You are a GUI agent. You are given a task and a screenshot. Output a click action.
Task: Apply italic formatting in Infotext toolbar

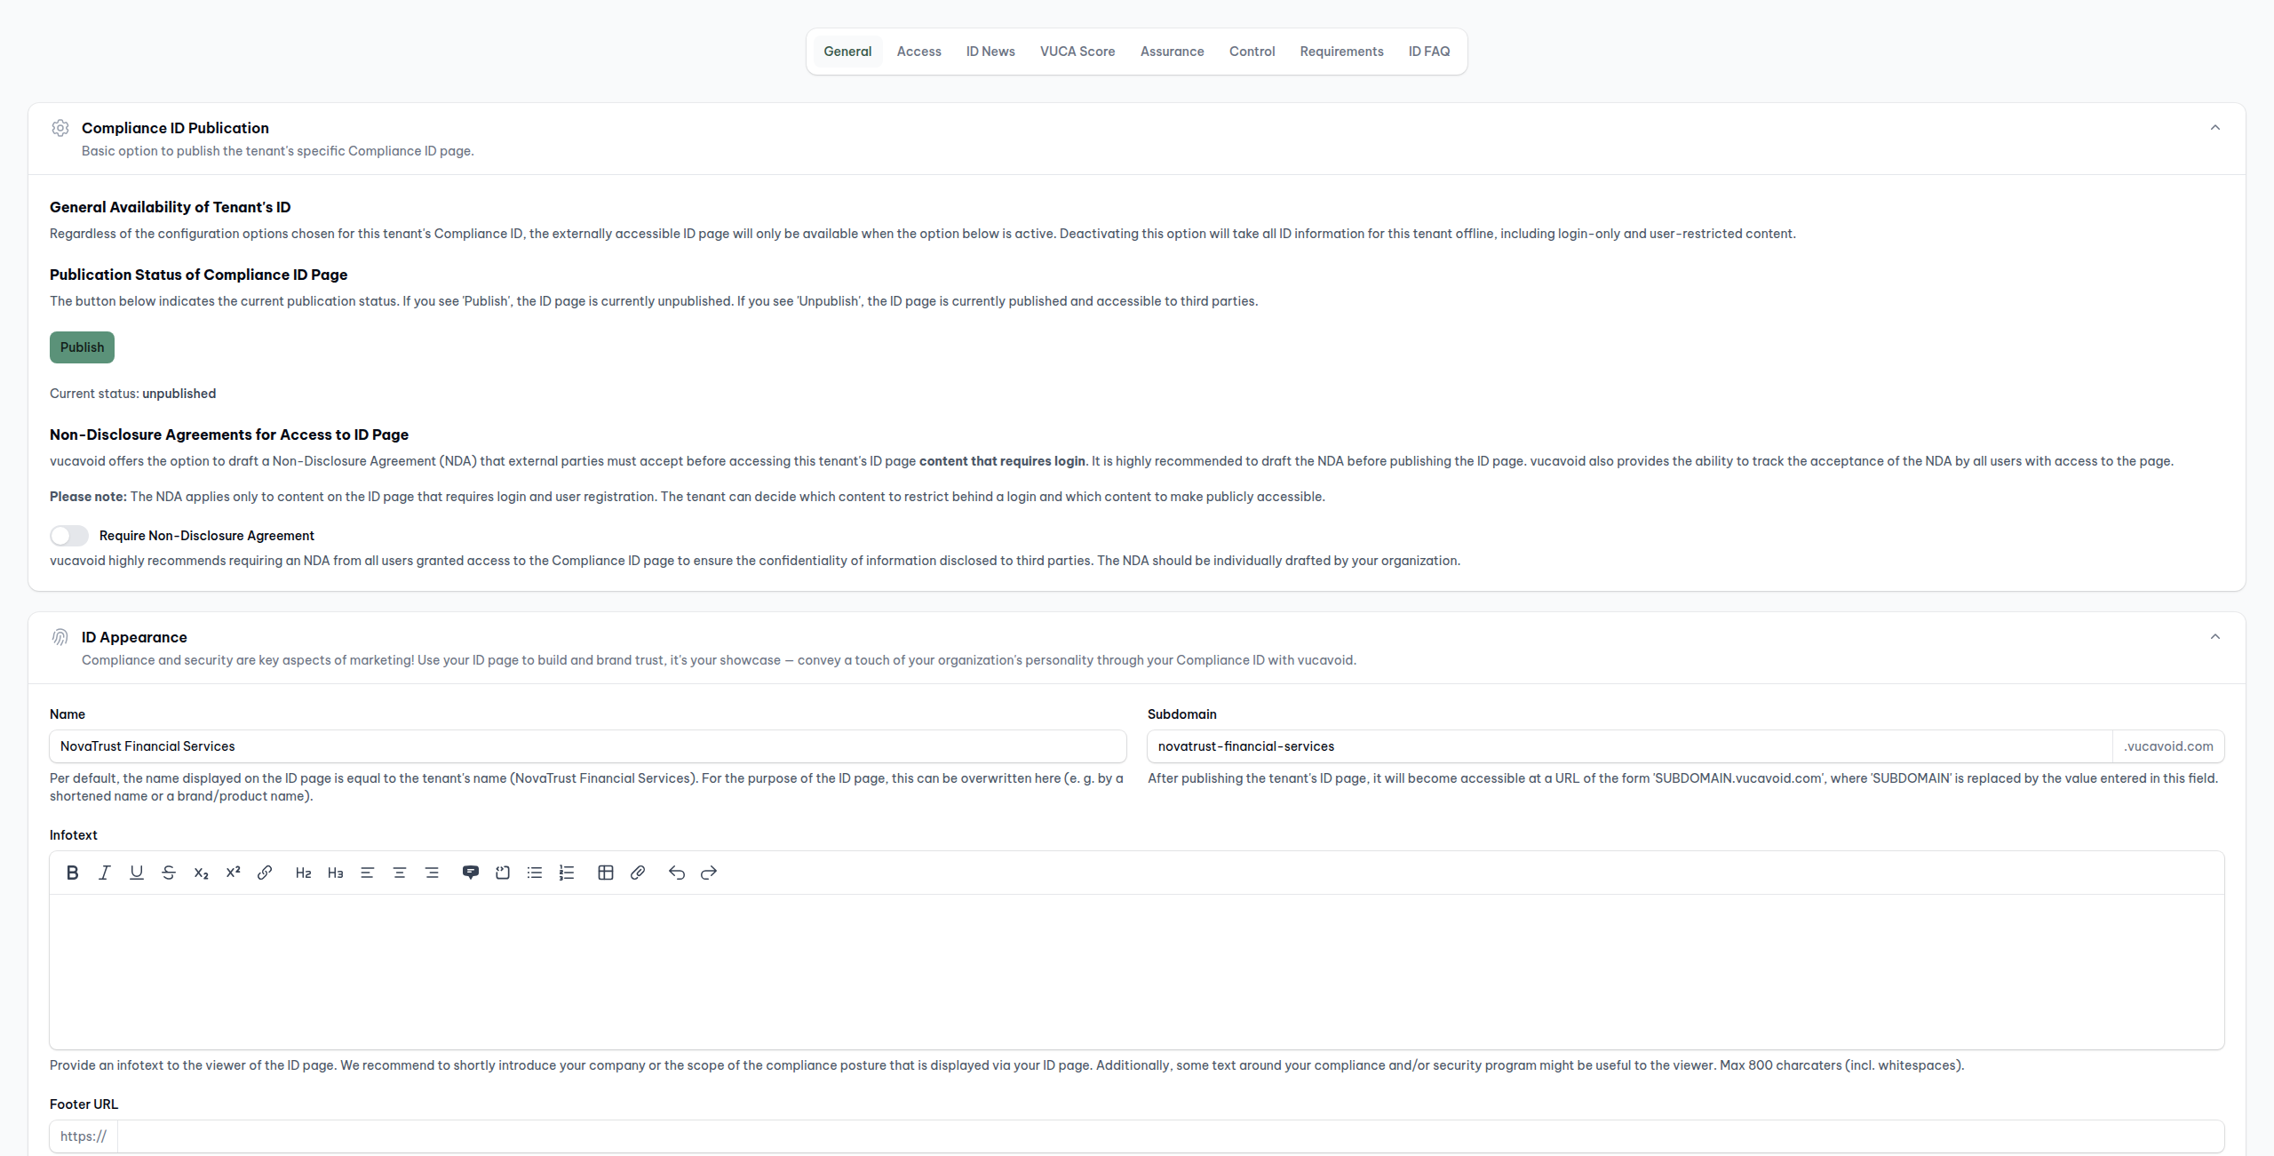pos(105,873)
